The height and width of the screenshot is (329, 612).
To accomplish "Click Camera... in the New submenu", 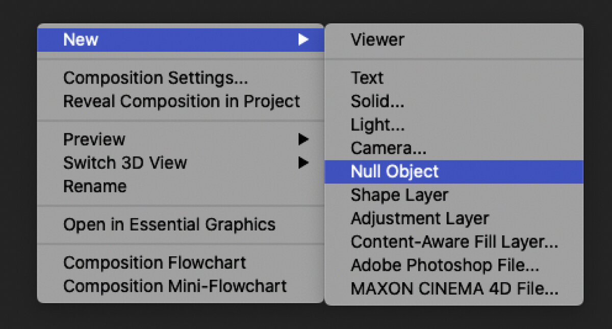I will [x=388, y=148].
